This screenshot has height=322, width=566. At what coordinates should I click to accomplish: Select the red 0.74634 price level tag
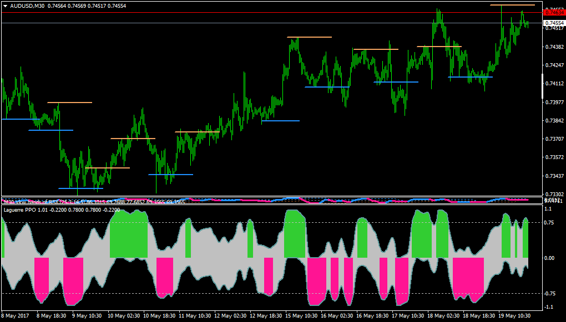(x=554, y=13)
